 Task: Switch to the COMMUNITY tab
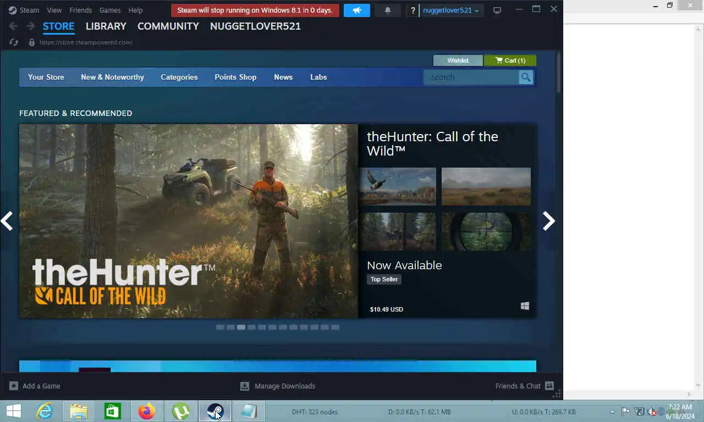168,26
